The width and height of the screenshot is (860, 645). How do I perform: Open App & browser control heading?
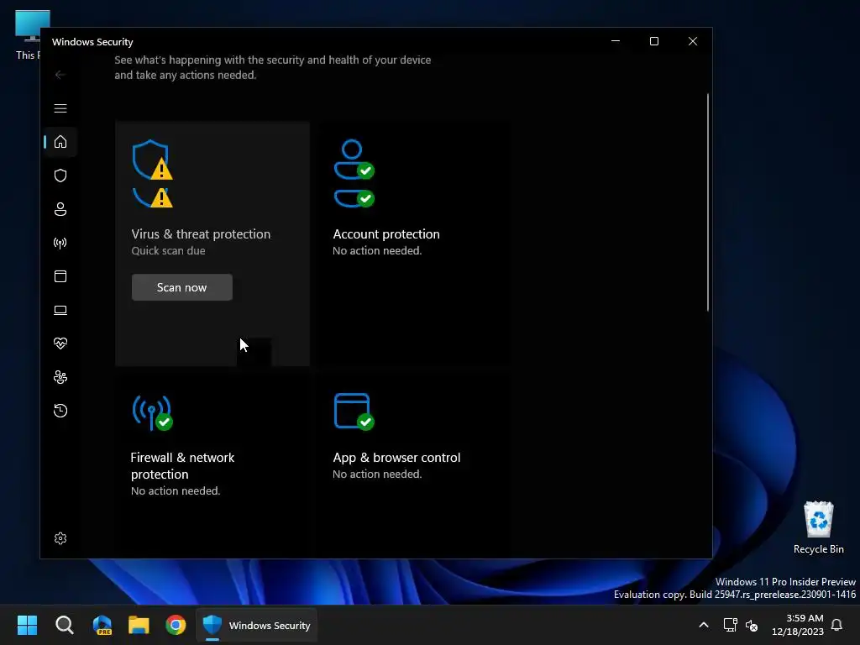[x=396, y=458]
